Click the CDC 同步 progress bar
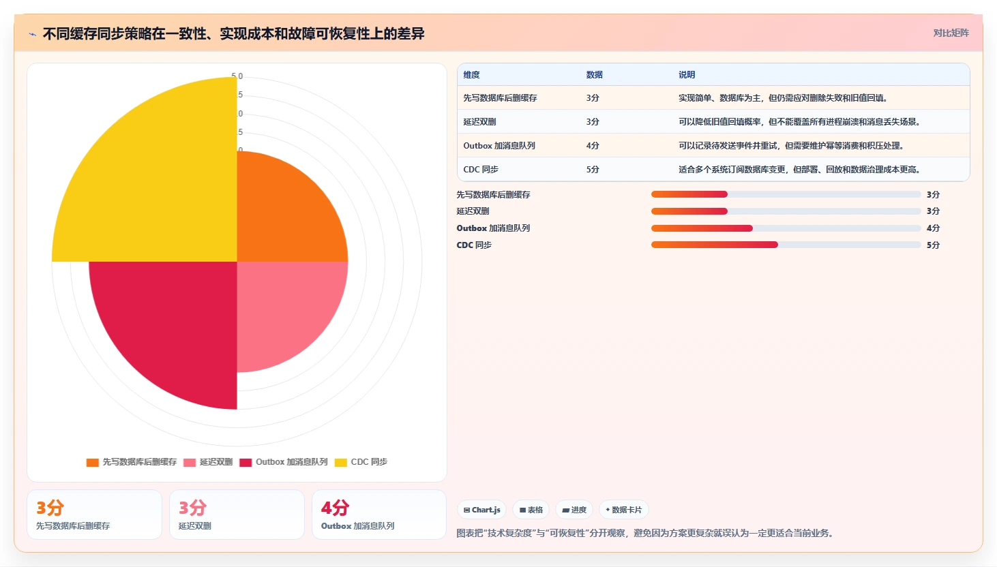Viewport: 997px width, 567px height. tap(786, 245)
